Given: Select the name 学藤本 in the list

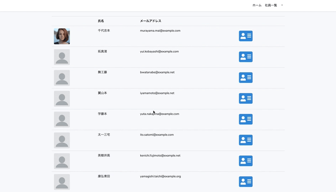Looking at the screenshot, I should [x=103, y=114].
